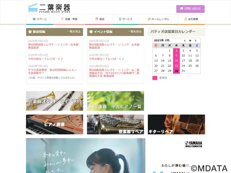Go to next month in calendar
This screenshot has height=173, width=231.
[195, 41]
